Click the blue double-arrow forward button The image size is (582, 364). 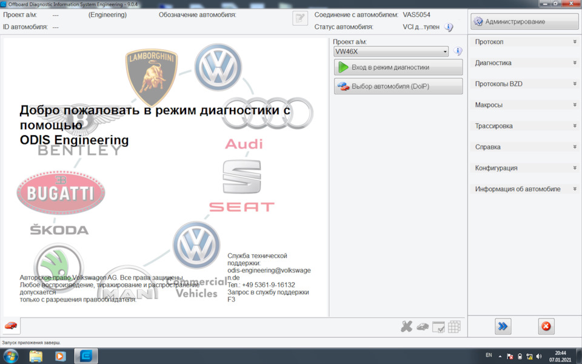tap(503, 326)
